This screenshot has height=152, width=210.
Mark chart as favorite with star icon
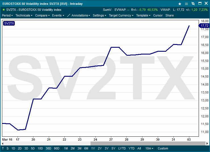click(x=180, y=4)
